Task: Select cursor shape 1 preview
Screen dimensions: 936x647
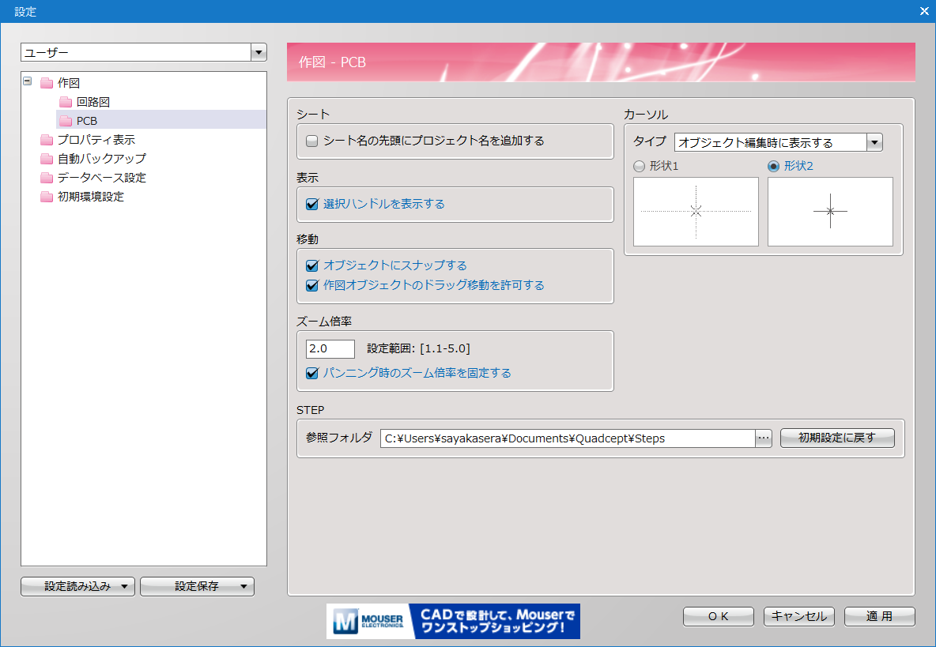Action: click(696, 211)
